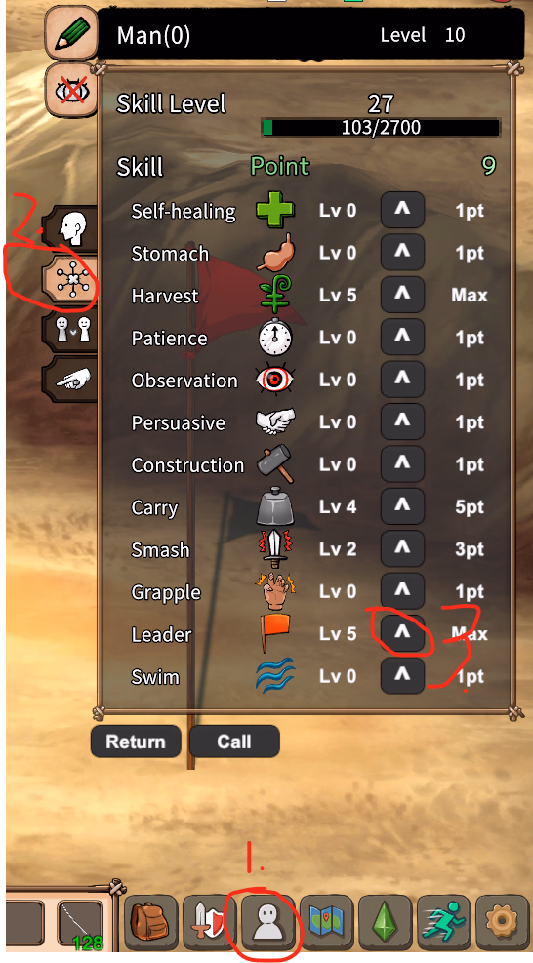Click the green pencil rename icon

point(71,32)
